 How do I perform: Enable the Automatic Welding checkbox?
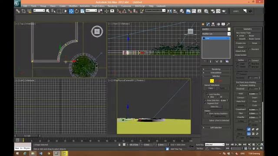(238, 85)
